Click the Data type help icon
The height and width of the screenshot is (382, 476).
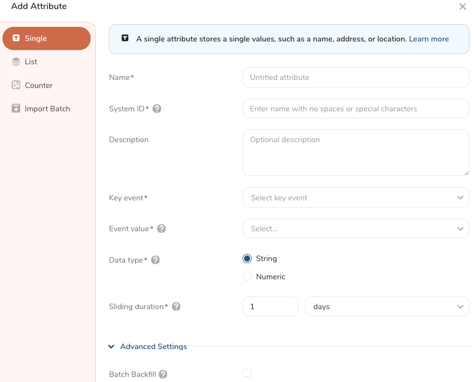click(155, 260)
